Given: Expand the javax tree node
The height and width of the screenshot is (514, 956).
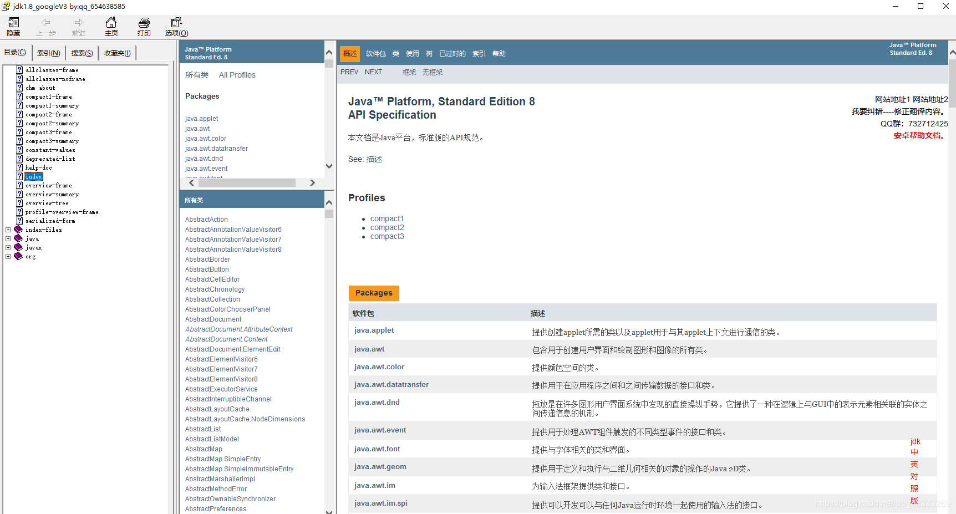Looking at the screenshot, I should pyautogui.click(x=8, y=247).
